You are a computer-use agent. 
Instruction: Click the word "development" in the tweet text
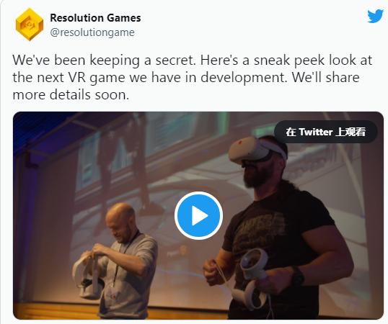(x=242, y=78)
